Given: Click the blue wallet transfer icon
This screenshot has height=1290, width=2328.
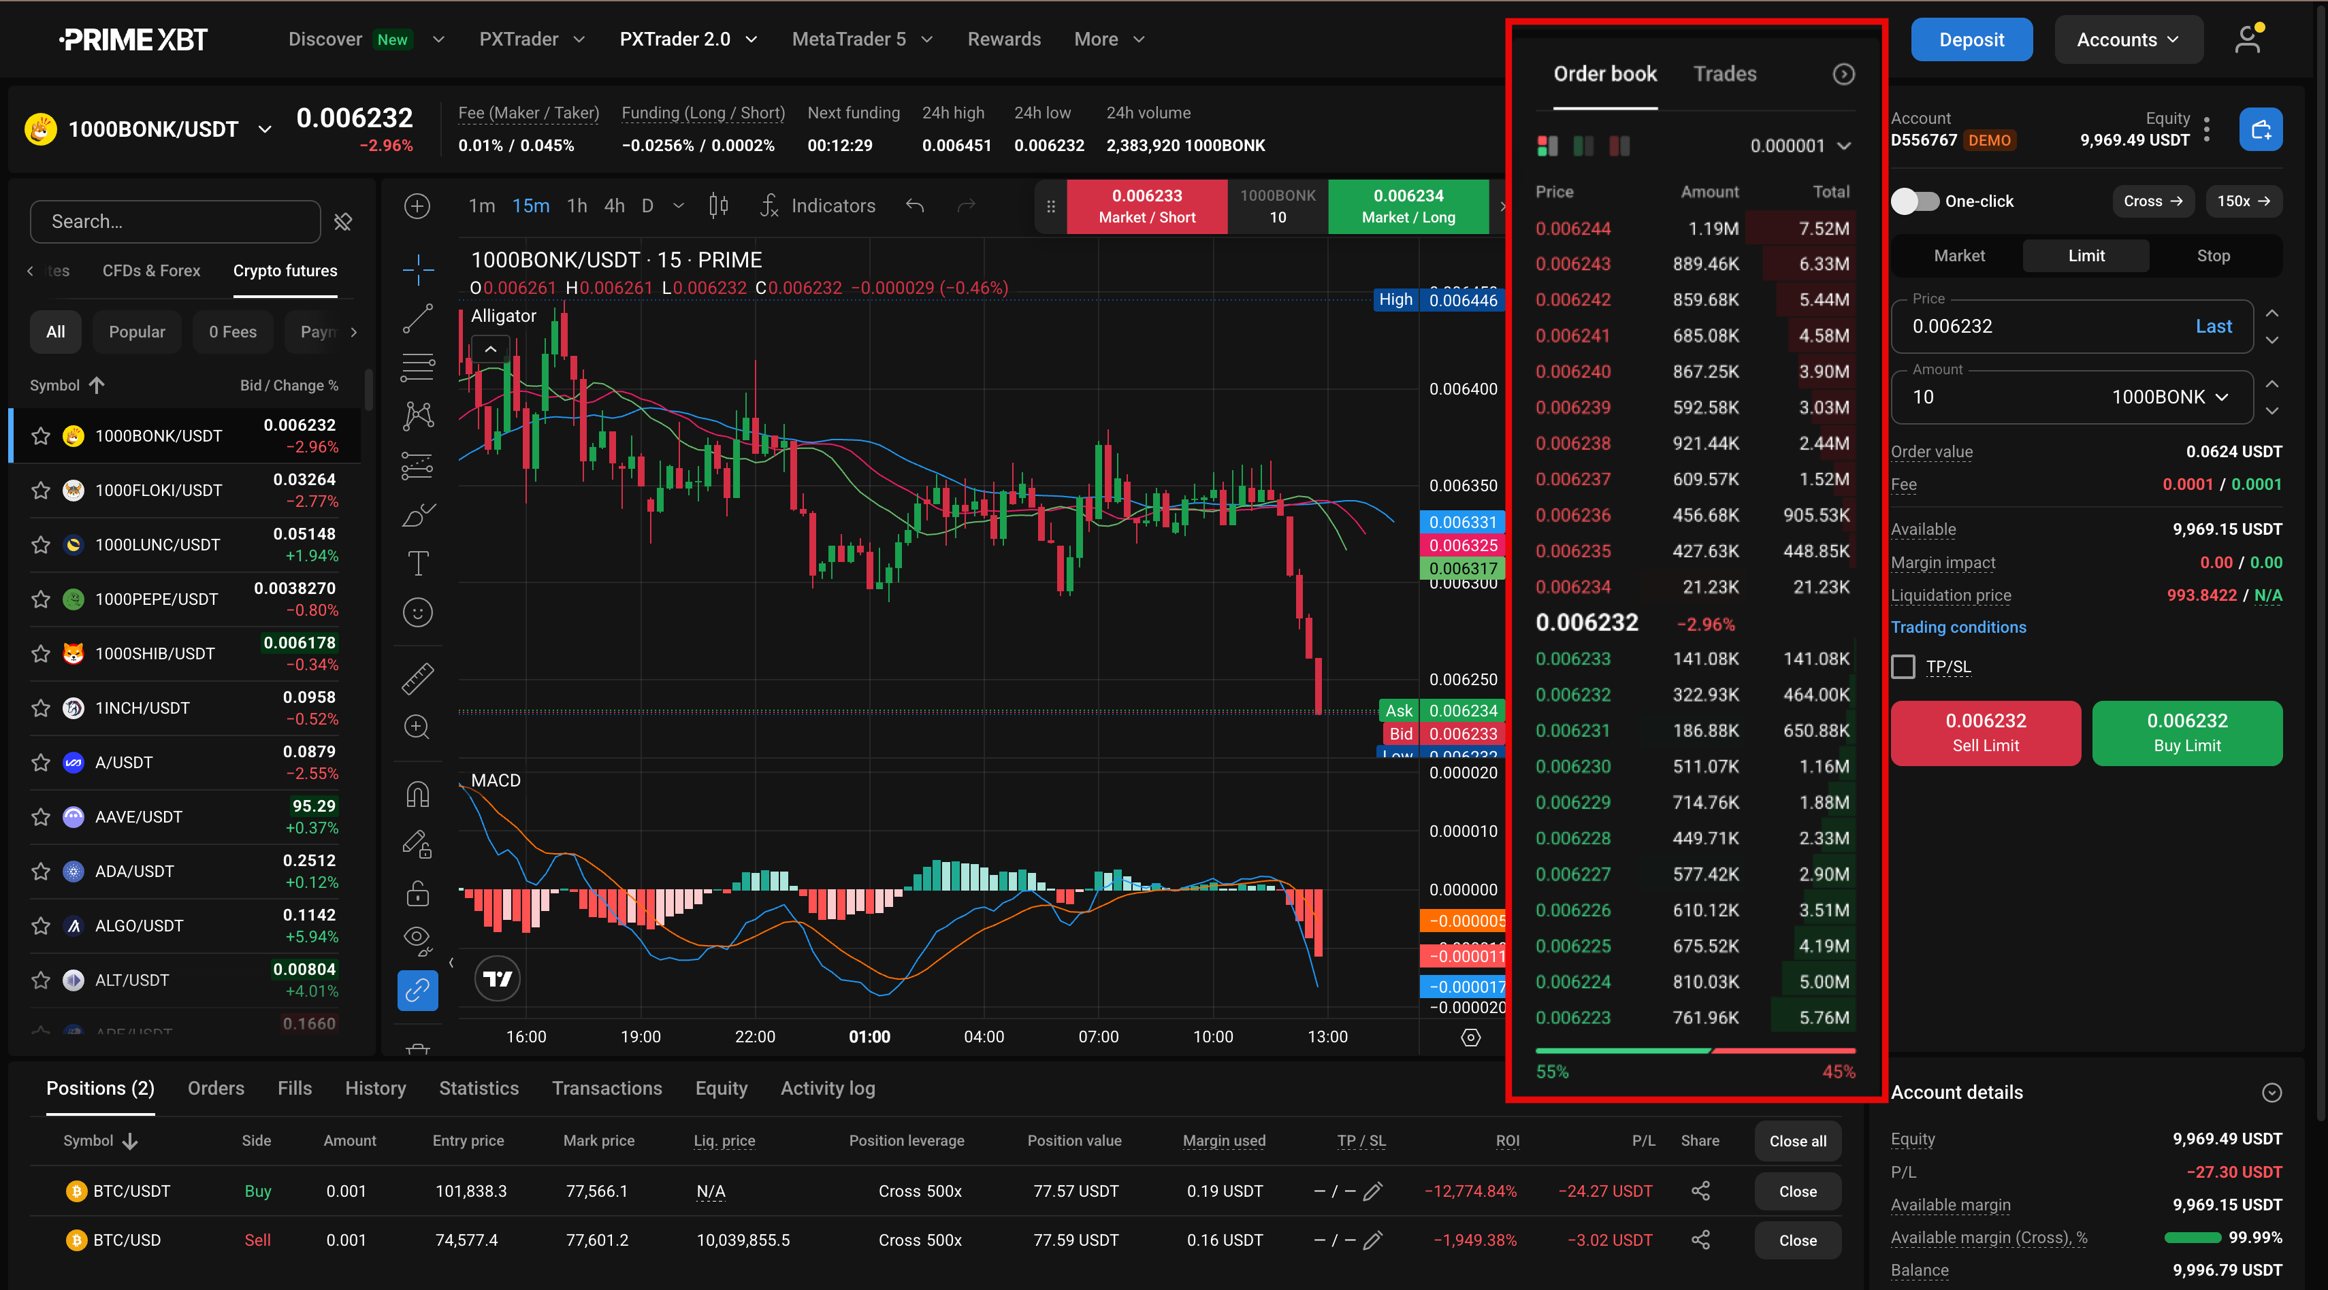Looking at the screenshot, I should pos(2260,129).
